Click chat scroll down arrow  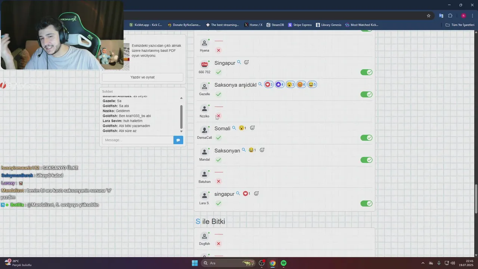pyautogui.click(x=181, y=132)
